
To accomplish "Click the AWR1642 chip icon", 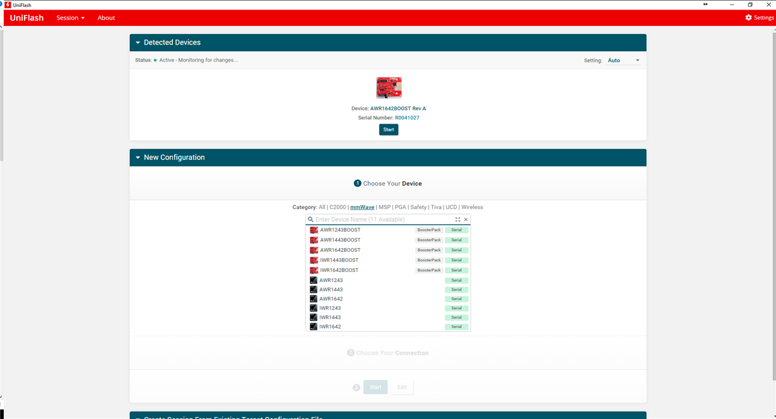I will [314, 299].
